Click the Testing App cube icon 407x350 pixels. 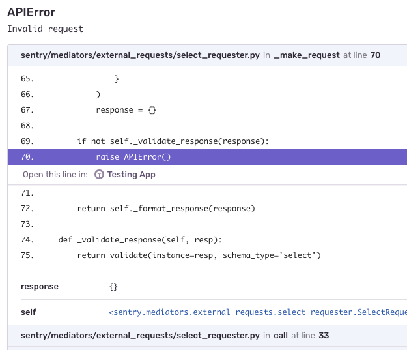click(x=99, y=175)
